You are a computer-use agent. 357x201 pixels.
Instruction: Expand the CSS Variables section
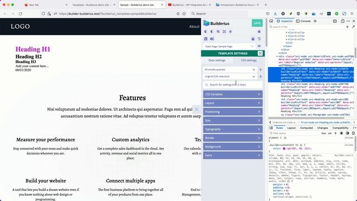click(x=233, y=94)
